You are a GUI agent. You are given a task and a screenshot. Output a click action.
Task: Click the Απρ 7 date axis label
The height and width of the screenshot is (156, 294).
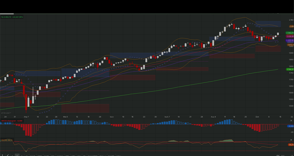tap(26, 117)
